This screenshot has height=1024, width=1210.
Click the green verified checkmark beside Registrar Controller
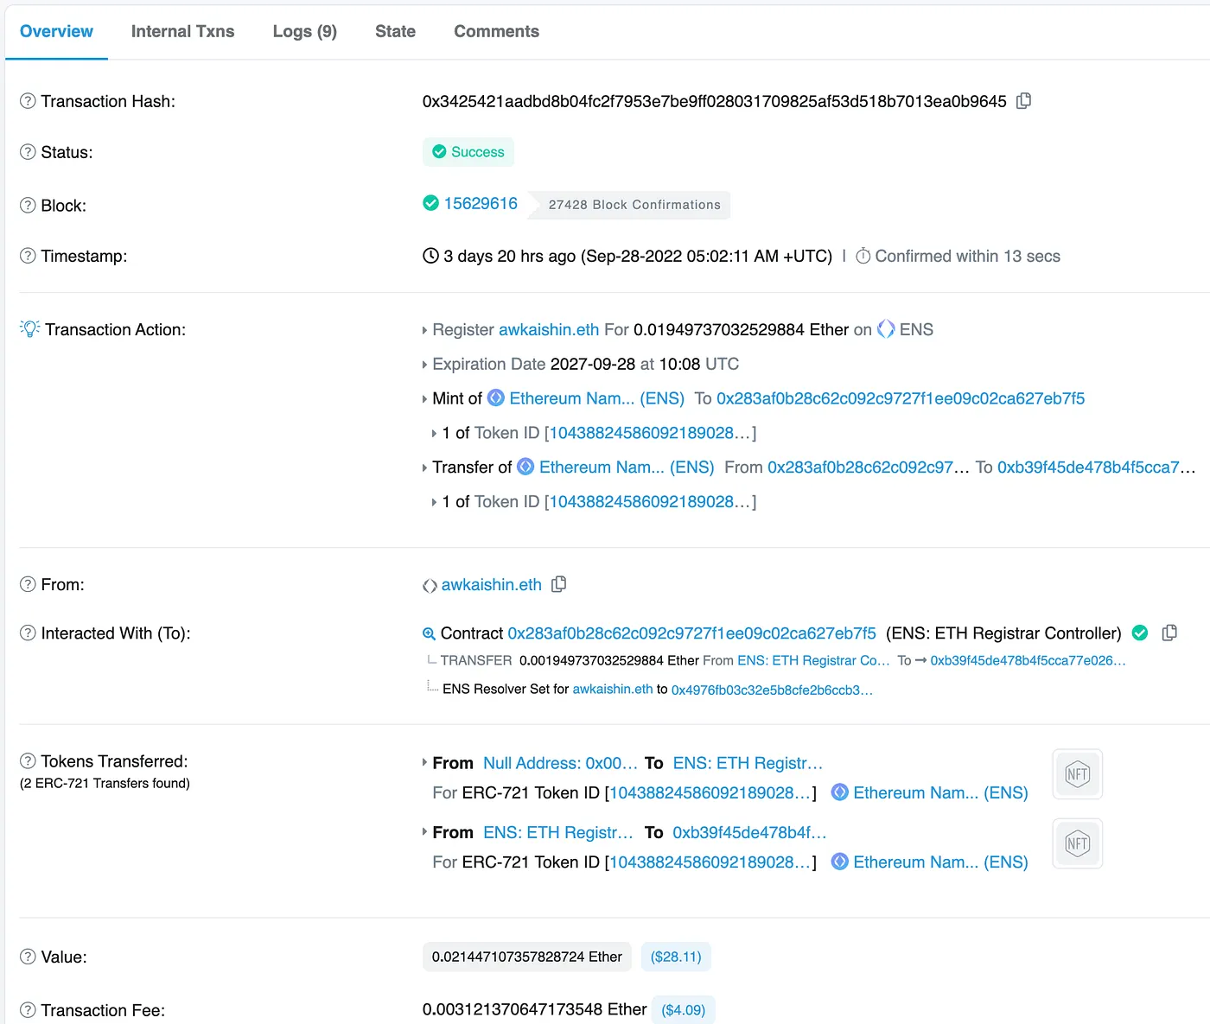1140,633
